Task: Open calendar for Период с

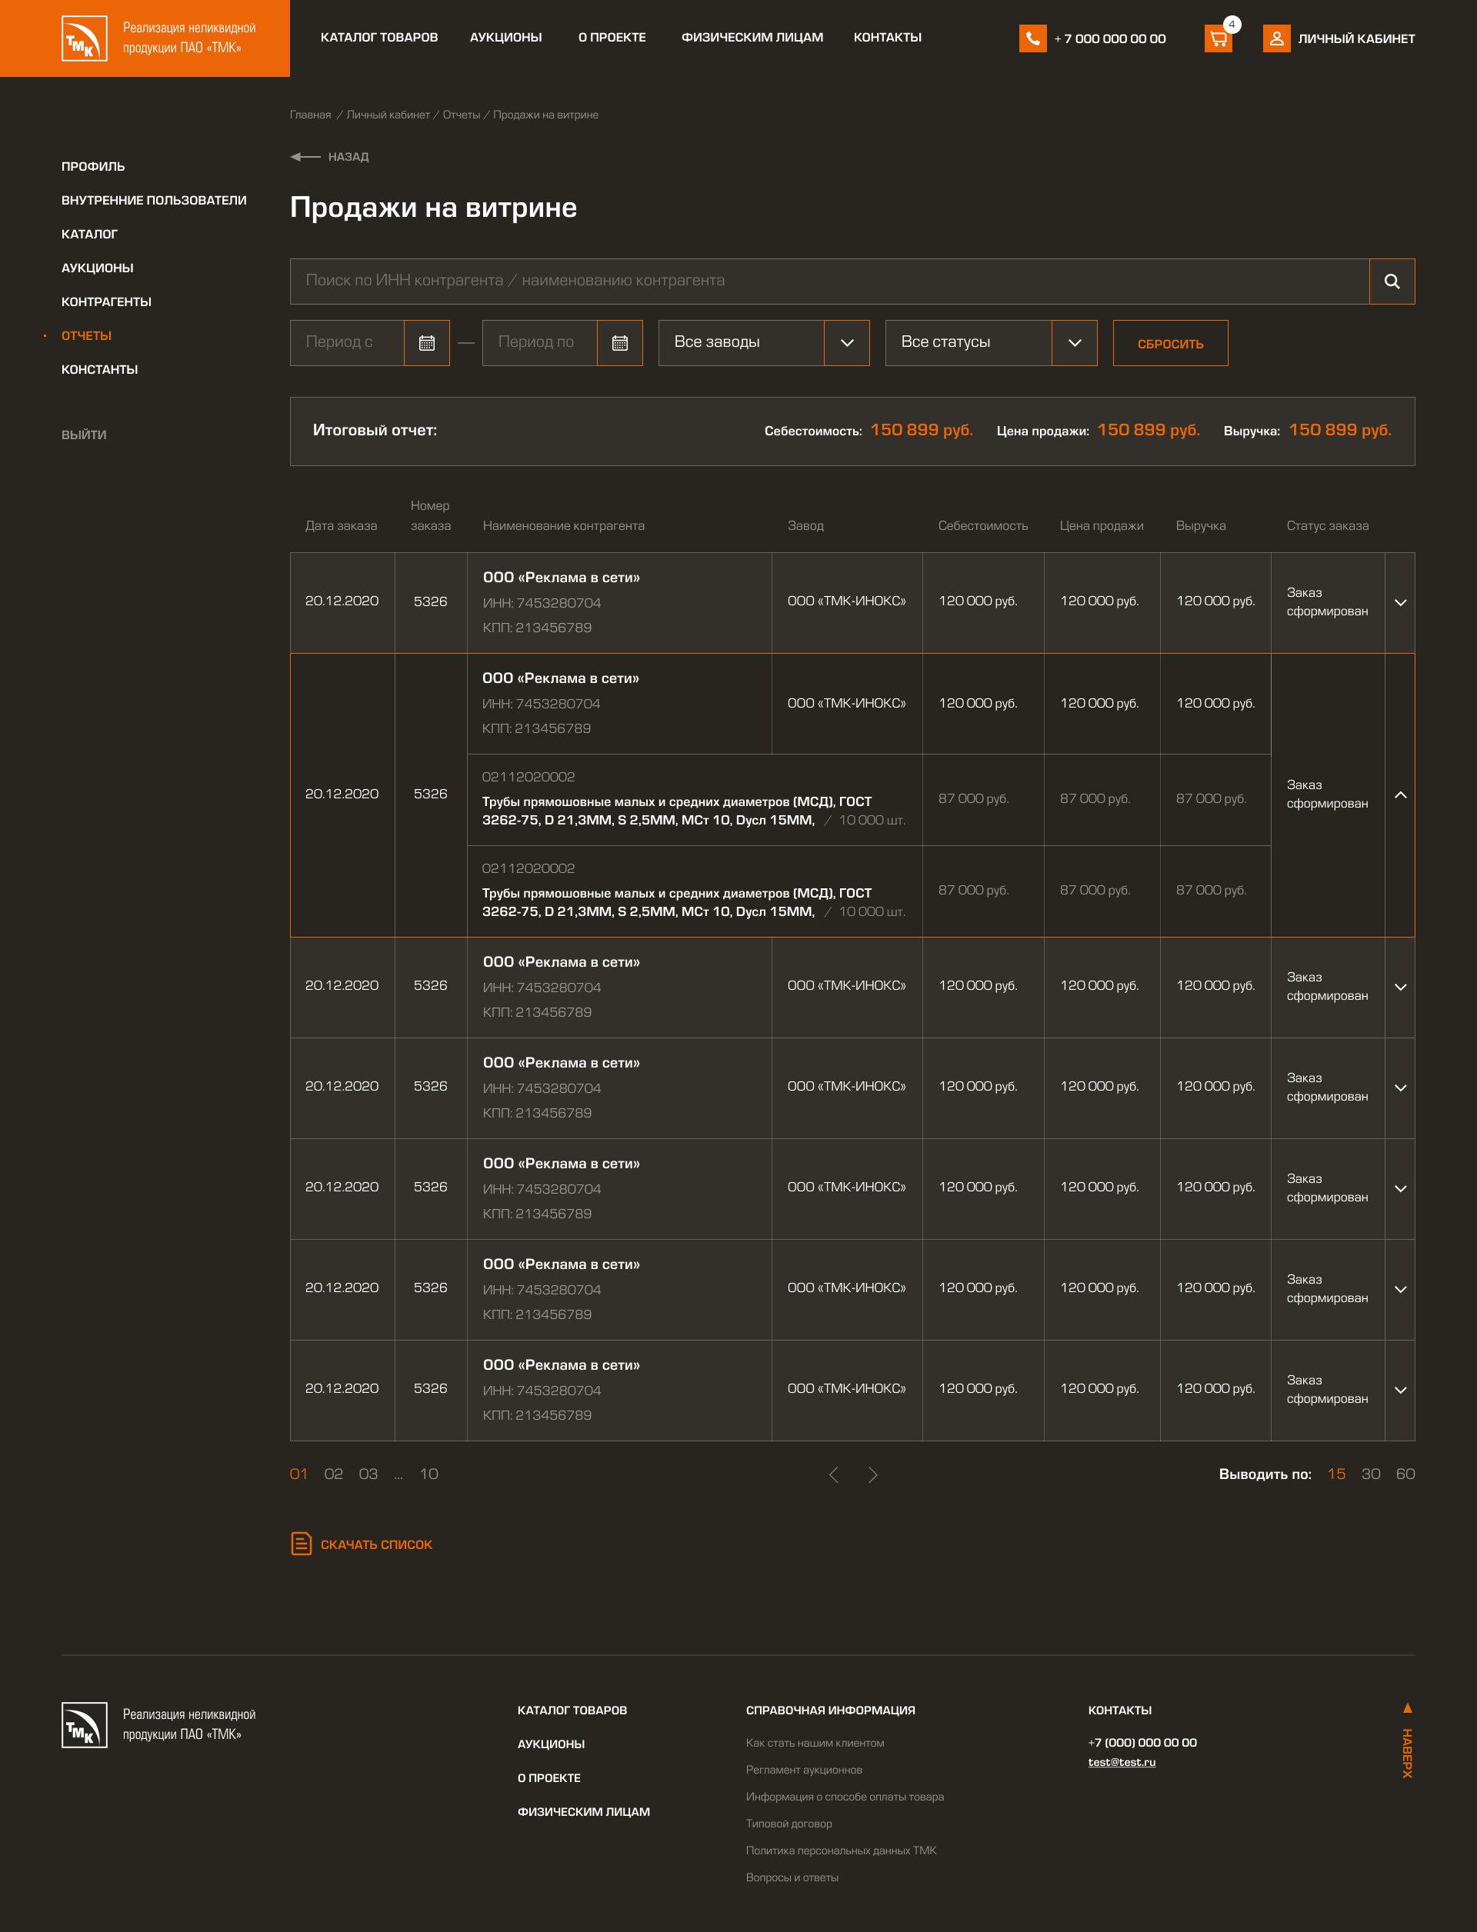Action: tap(427, 343)
